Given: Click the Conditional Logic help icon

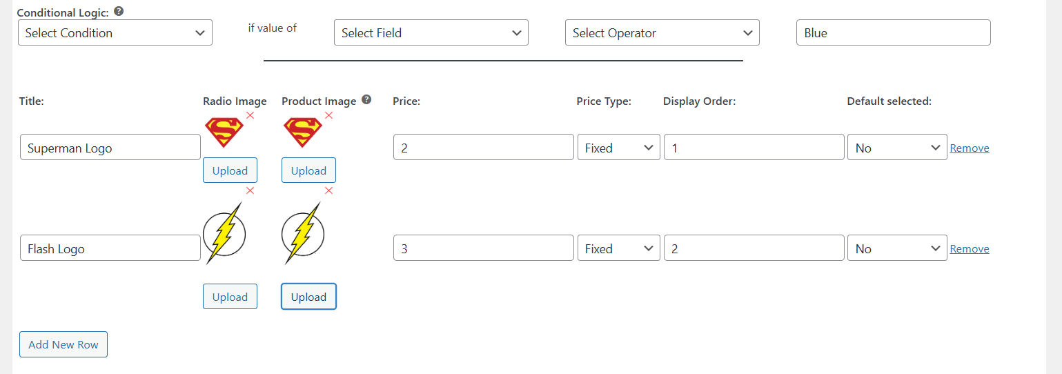Looking at the screenshot, I should click(x=119, y=12).
